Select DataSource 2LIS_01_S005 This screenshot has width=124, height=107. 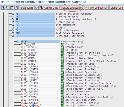(29, 47)
